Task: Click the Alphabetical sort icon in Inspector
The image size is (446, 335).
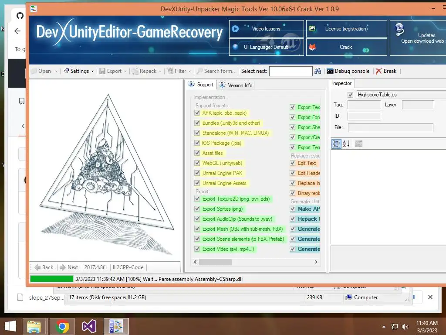Action: (x=346, y=144)
